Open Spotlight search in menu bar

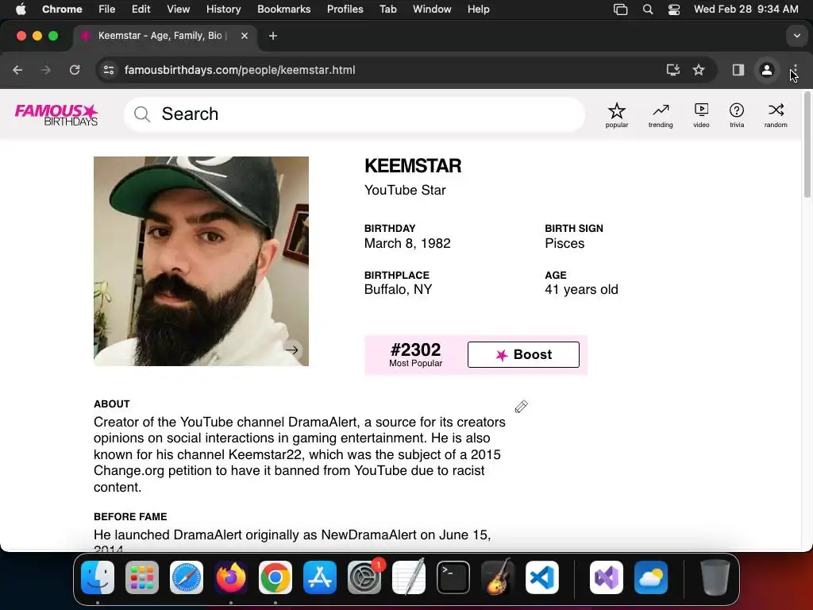648,10
